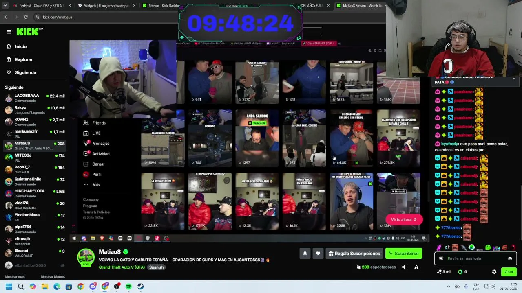The width and height of the screenshot is (522, 293).
Task: Open QuintanaChile's channel avatar
Action: pos(9,181)
